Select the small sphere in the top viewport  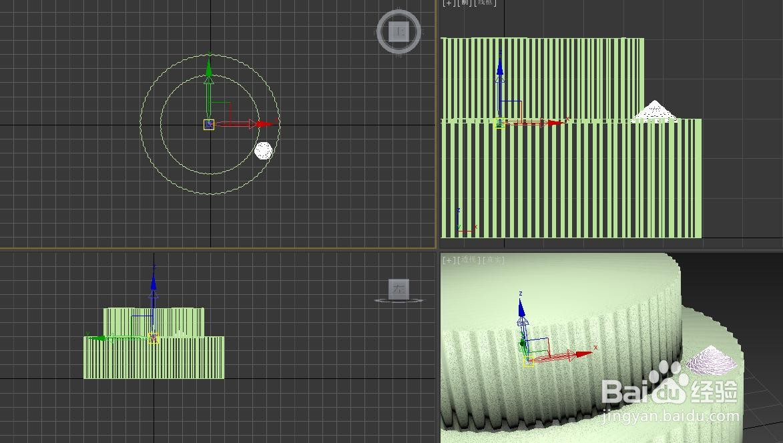[263, 151]
